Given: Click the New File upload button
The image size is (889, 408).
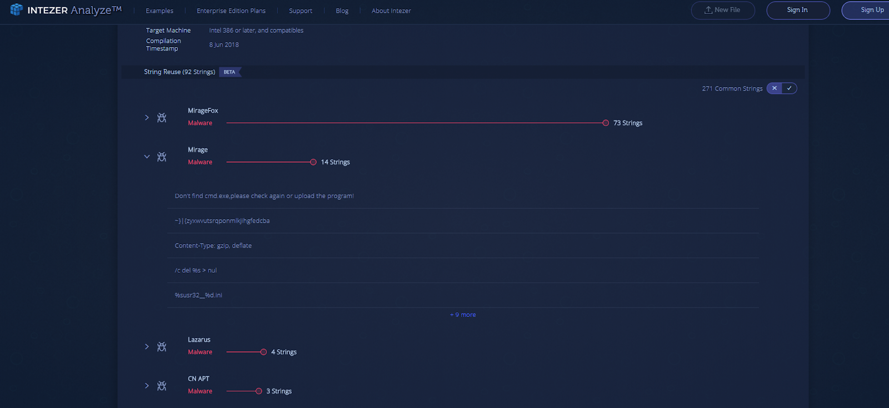Looking at the screenshot, I should coord(723,10).
